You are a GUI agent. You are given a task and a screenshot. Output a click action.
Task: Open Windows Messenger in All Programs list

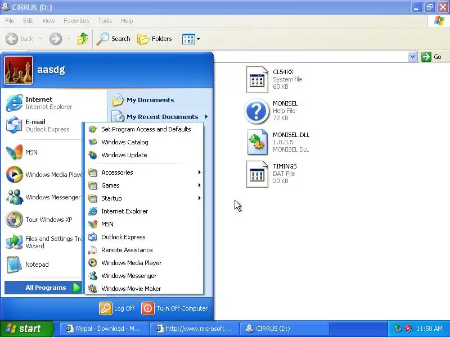point(144,276)
